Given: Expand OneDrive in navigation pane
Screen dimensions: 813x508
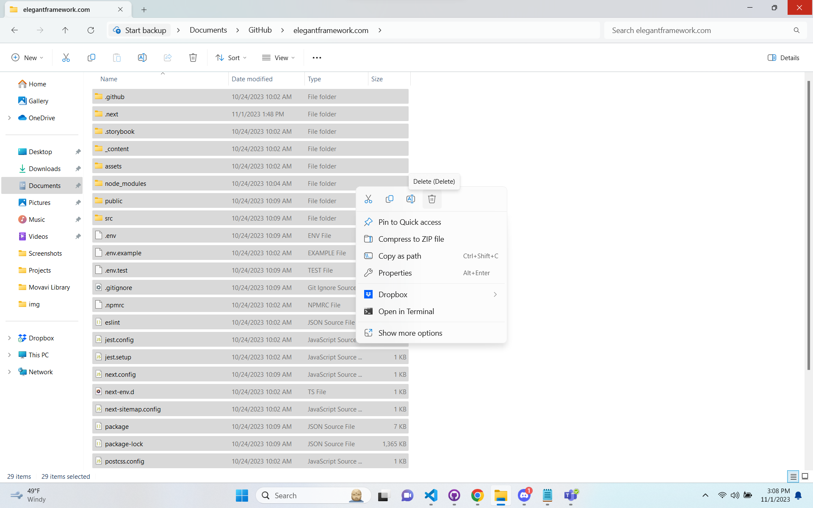Looking at the screenshot, I should point(9,118).
